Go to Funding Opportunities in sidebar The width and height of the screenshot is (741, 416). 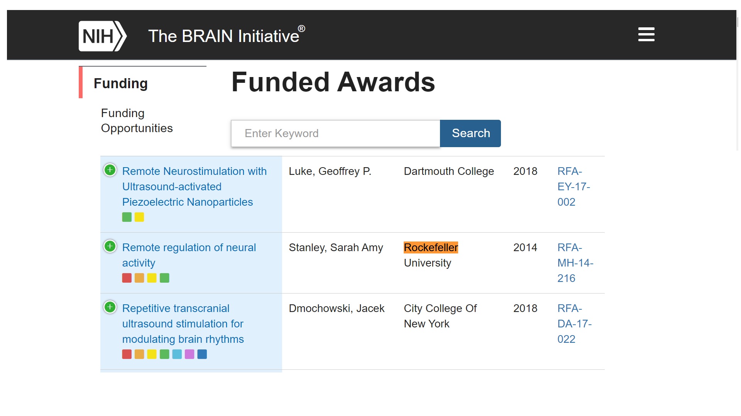pyautogui.click(x=137, y=121)
